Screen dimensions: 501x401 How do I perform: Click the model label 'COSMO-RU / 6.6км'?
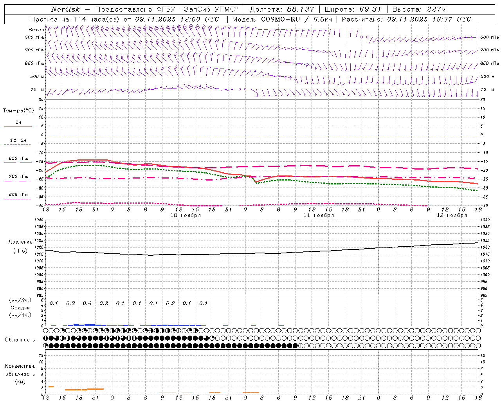coord(296,19)
